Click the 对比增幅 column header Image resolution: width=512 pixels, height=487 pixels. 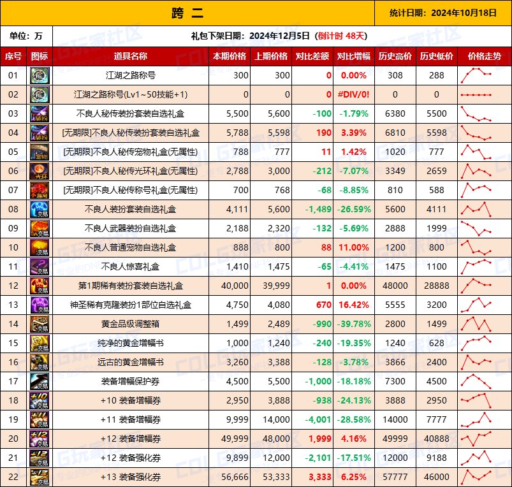pyautogui.click(x=354, y=57)
